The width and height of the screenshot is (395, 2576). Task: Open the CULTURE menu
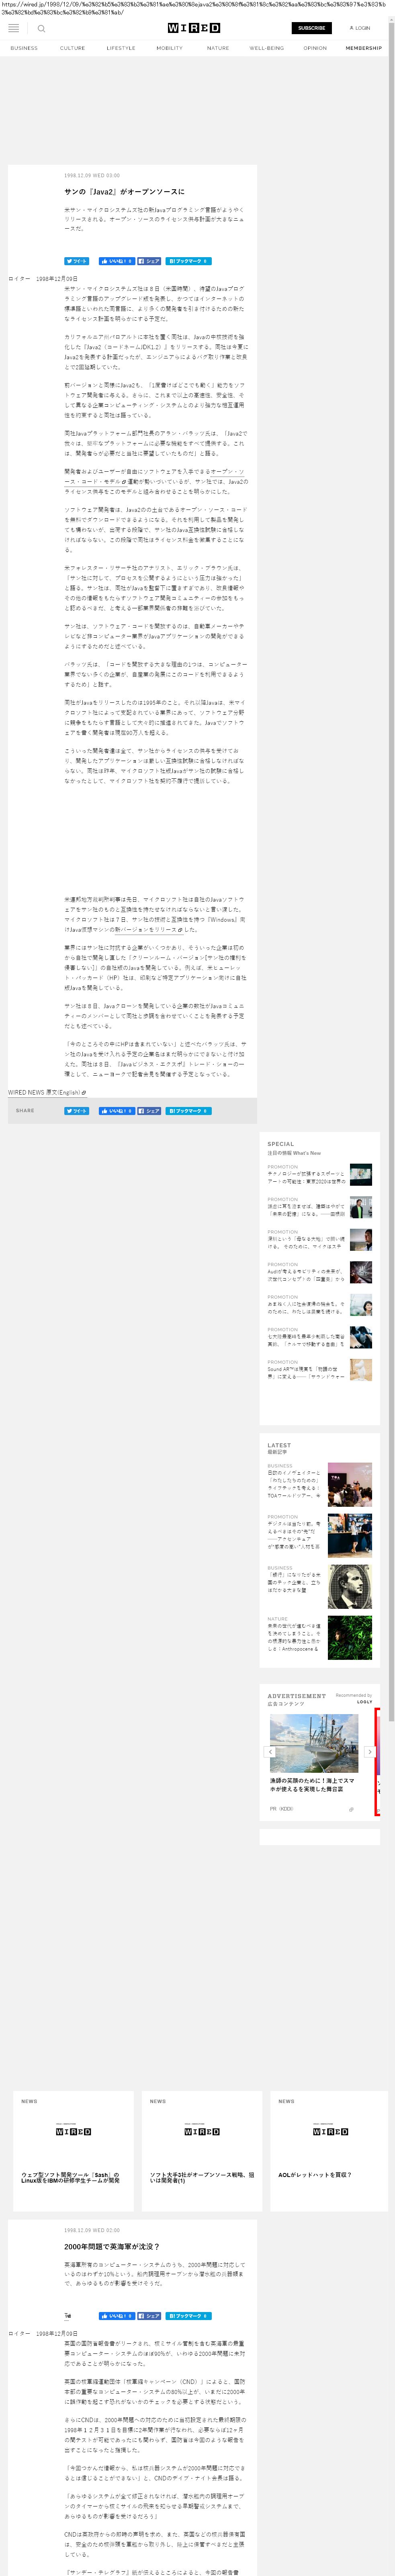coord(72,48)
